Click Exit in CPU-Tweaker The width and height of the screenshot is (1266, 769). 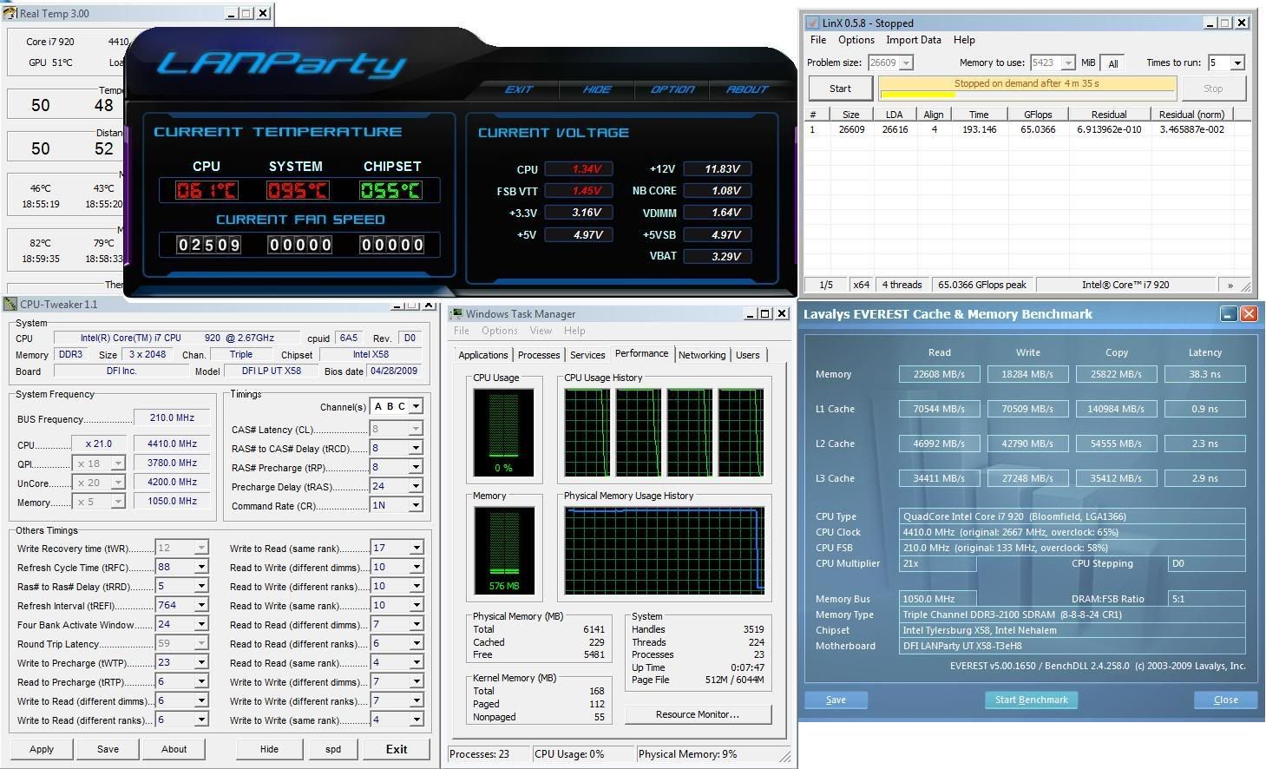coord(397,749)
